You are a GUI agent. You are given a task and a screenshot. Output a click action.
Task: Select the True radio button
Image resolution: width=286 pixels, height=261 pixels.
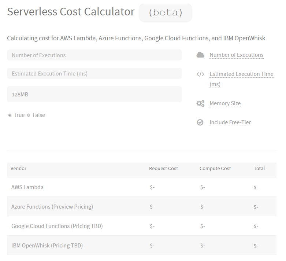pyautogui.click(x=10, y=115)
